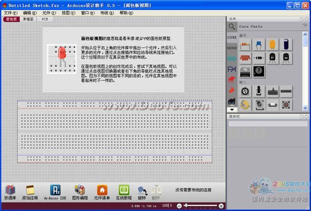
Task: Zoom in with the plus button
Action: click(221, 206)
